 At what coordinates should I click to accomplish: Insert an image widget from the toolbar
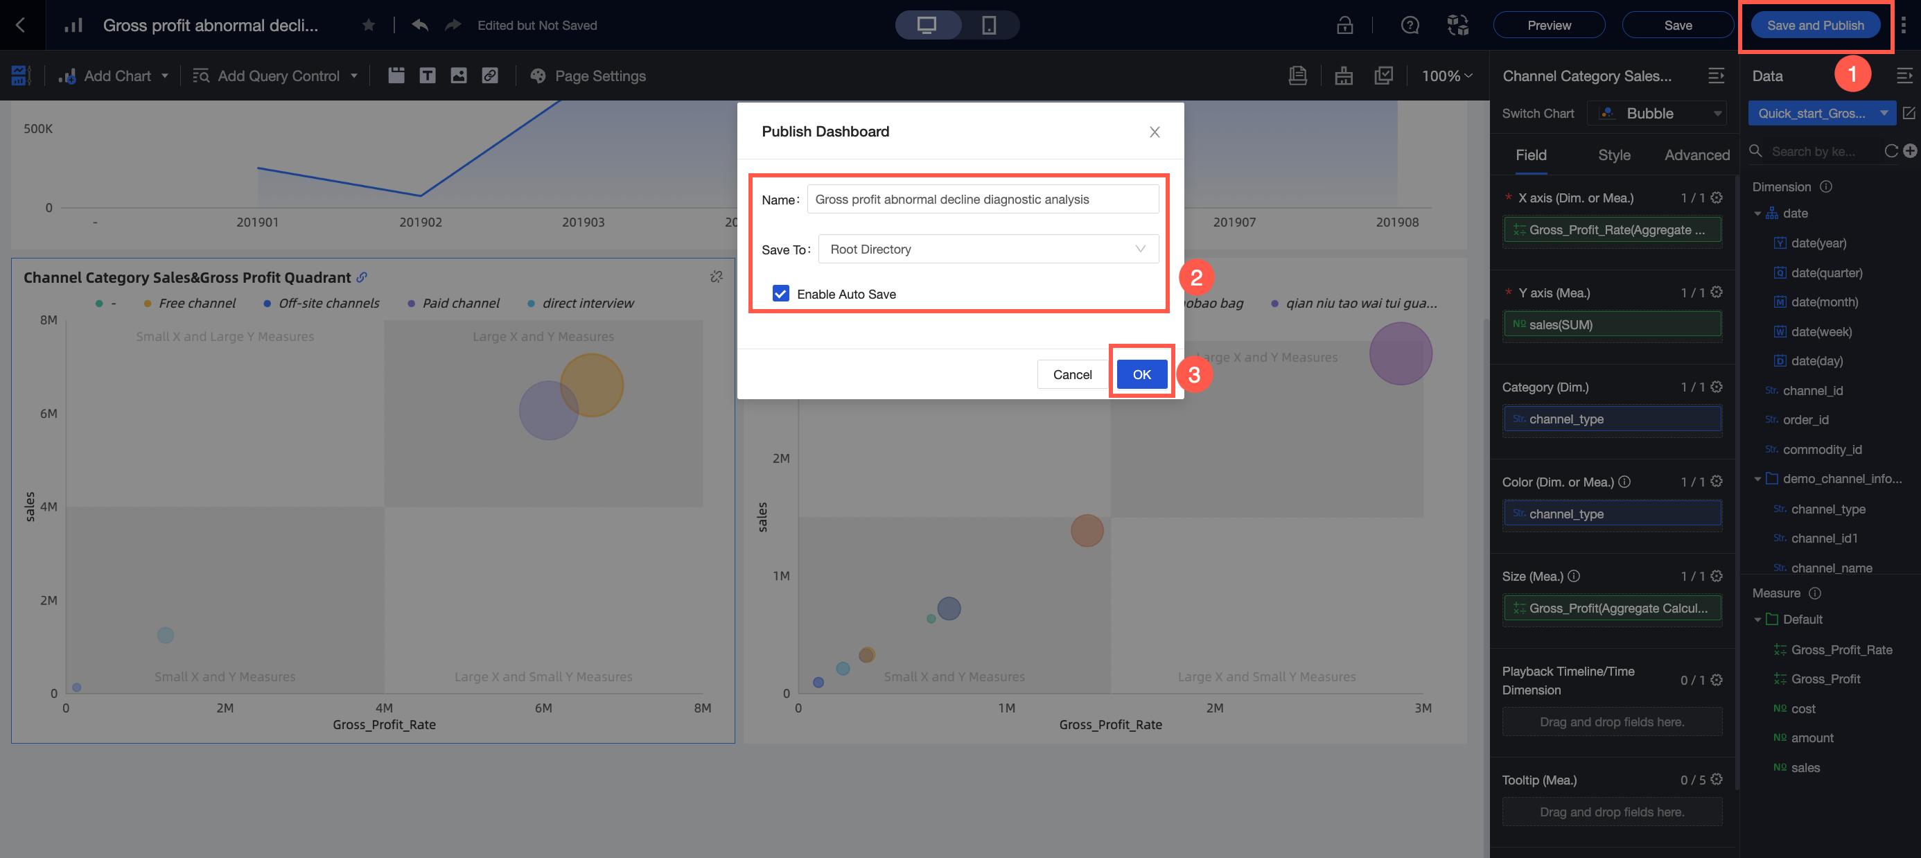point(459,76)
